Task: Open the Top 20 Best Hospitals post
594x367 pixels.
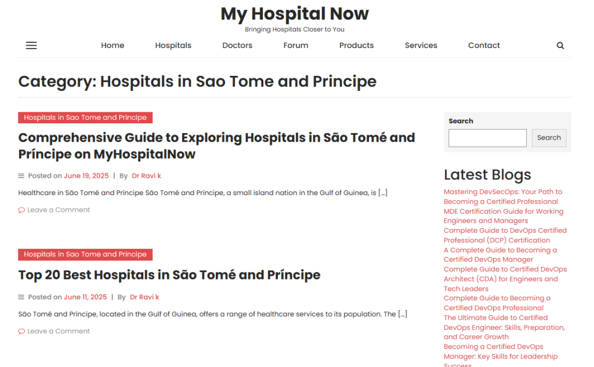Action: click(169, 274)
